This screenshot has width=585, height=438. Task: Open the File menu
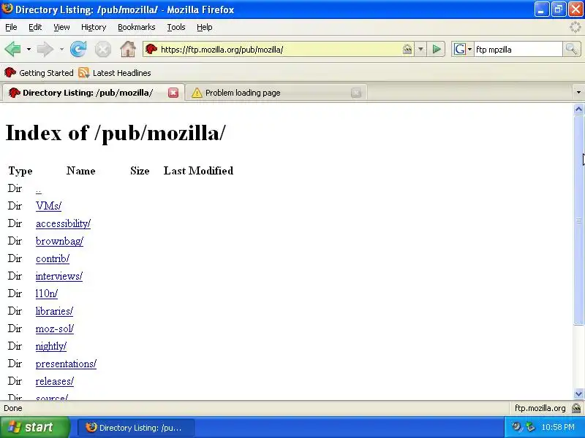(x=11, y=27)
